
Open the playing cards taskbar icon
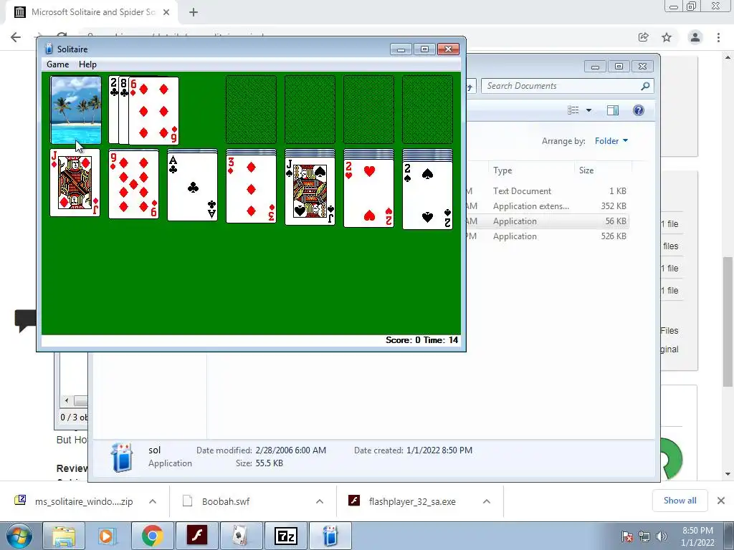[241, 536]
